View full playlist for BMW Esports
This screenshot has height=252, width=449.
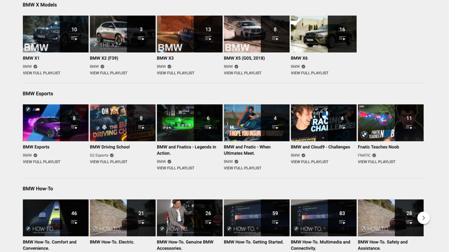pos(42,161)
